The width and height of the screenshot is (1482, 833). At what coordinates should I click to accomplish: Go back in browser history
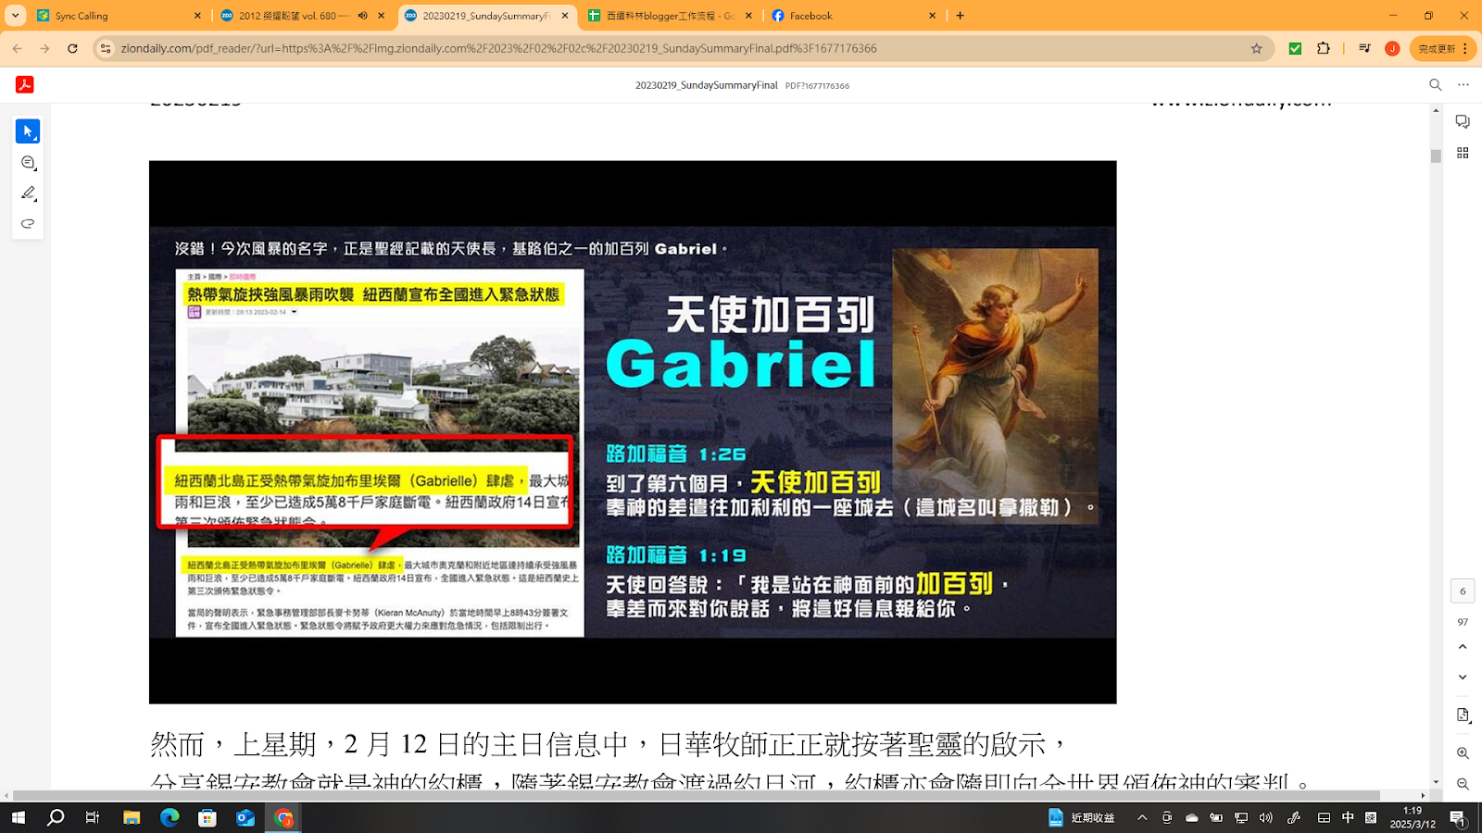(18, 48)
